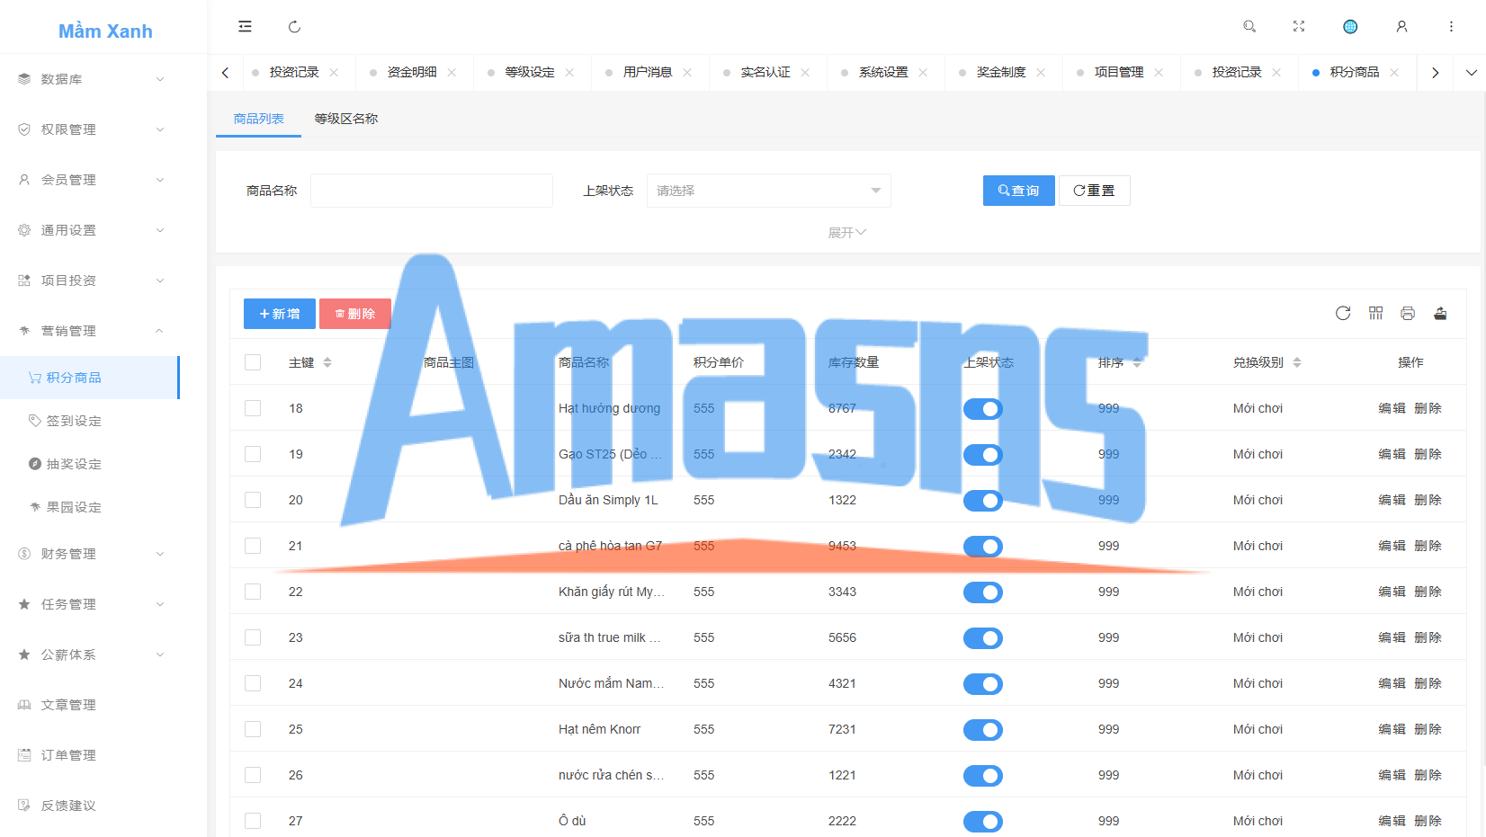The width and height of the screenshot is (1486, 837).
Task: Toggle 上架状态 switch for Hạt nêm Knorr
Action: pos(983,730)
